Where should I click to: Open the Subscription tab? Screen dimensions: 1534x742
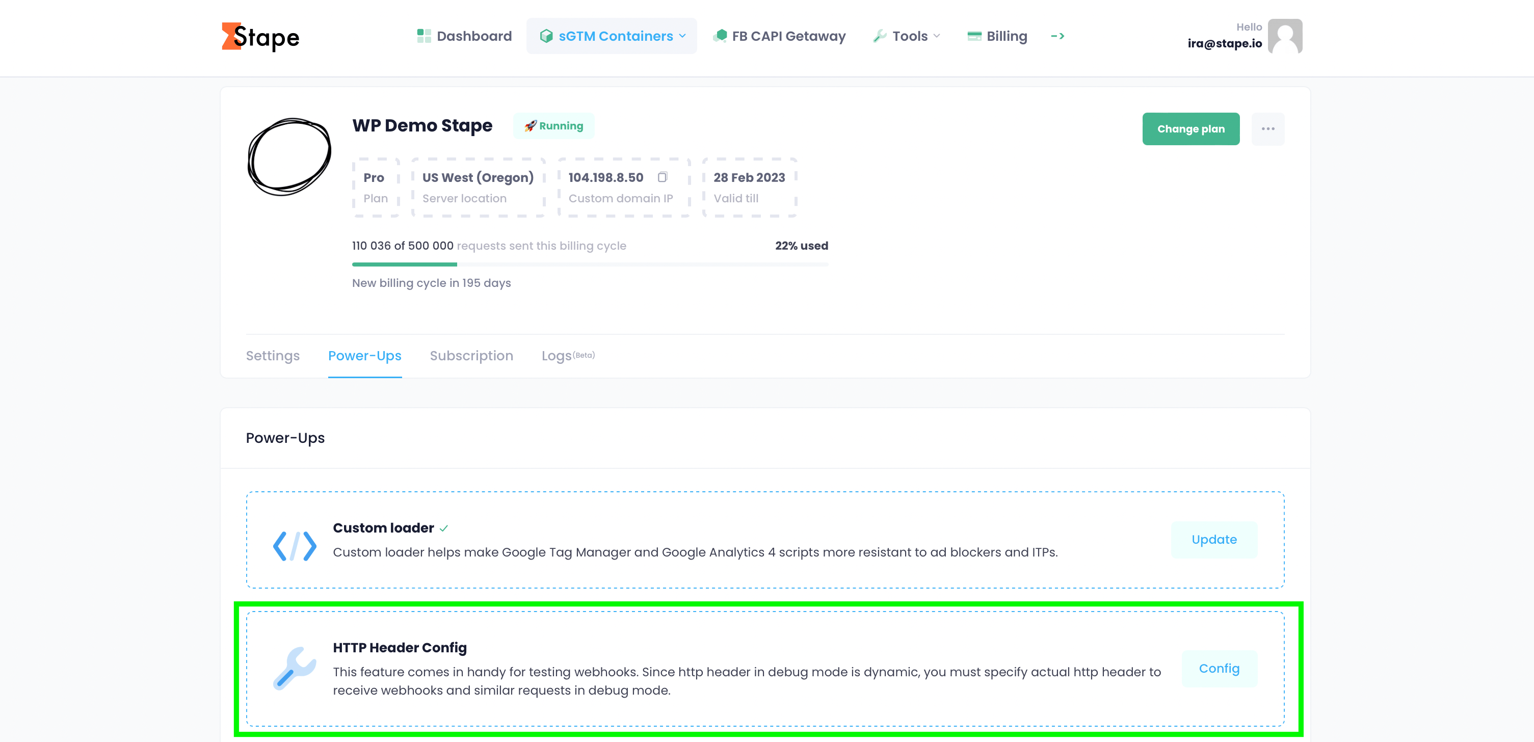click(x=471, y=356)
